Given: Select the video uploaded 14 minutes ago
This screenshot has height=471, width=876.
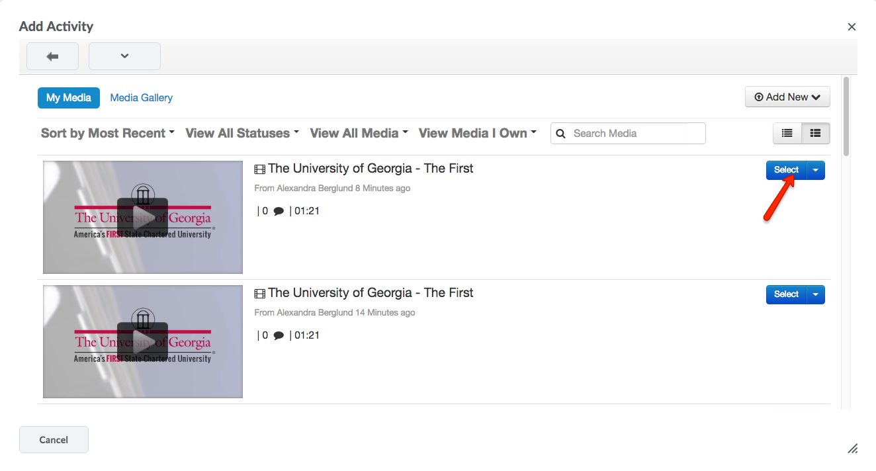Looking at the screenshot, I should coord(786,294).
